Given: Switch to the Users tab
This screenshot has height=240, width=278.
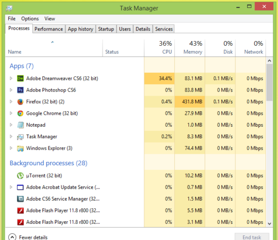Looking at the screenshot, I should [x=125, y=29].
